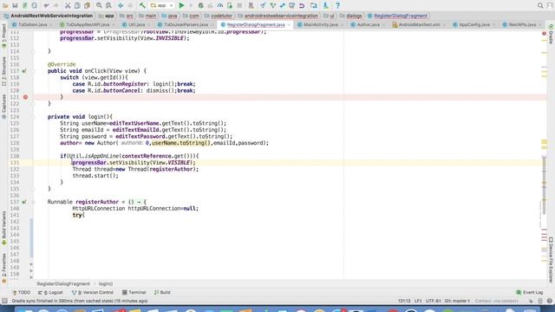Switch to the ToDoItem.java tab
The image size is (555, 312).
[x=33, y=25]
